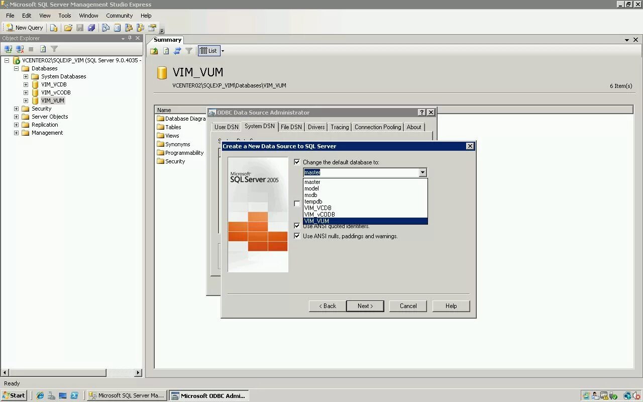Click the Object Explorer toolbar icon

tap(129, 28)
